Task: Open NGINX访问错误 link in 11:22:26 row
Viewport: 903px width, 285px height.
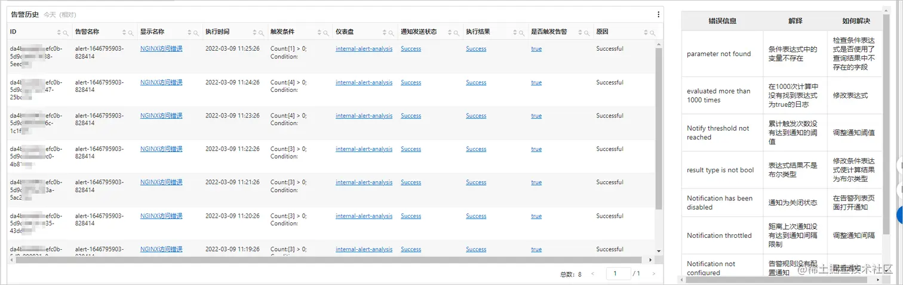Action: (x=161, y=149)
